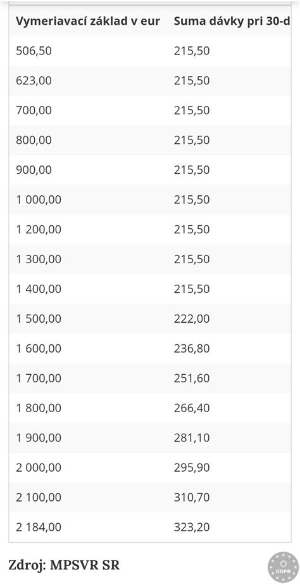The width and height of the screenshot is (300, 584).
Task: Select the 506,50 table cell
Action: [x=34, y=51]
